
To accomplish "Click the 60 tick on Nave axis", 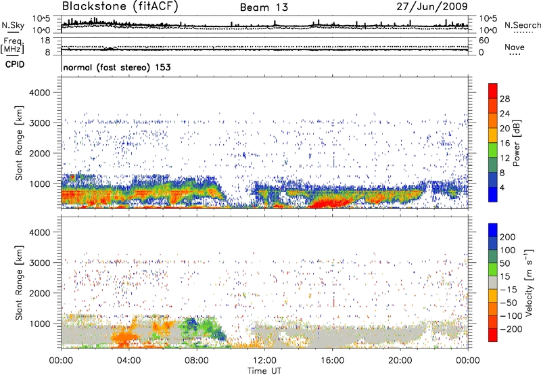I will 484,41.
